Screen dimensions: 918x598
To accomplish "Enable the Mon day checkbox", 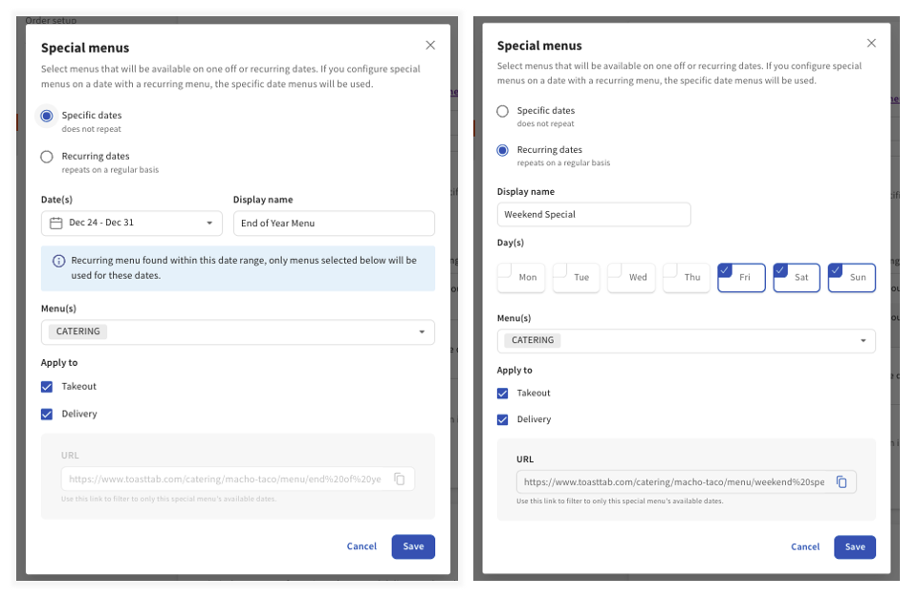I will (x=521, y=277).
